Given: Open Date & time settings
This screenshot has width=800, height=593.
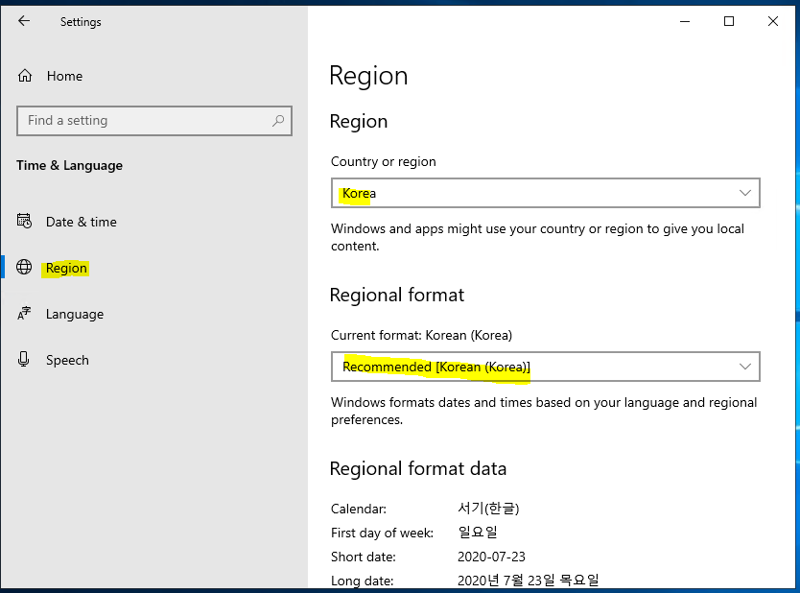Looking at the screenshot, I should [x=82, y=222].
